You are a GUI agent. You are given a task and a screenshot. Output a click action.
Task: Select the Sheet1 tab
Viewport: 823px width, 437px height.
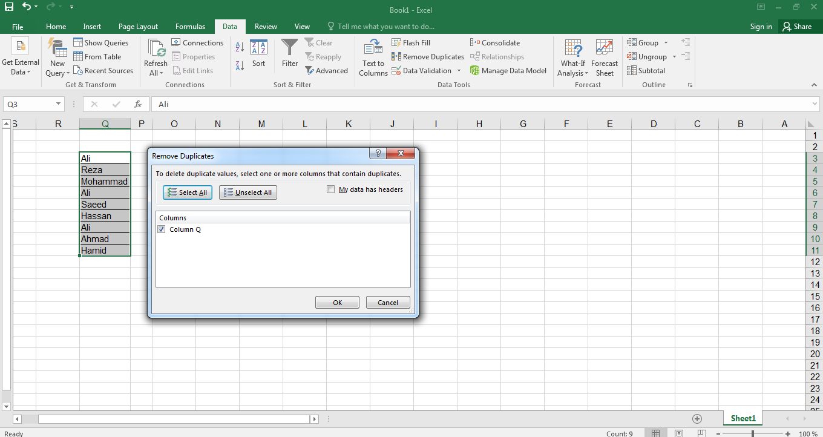(x=743, y=418)
